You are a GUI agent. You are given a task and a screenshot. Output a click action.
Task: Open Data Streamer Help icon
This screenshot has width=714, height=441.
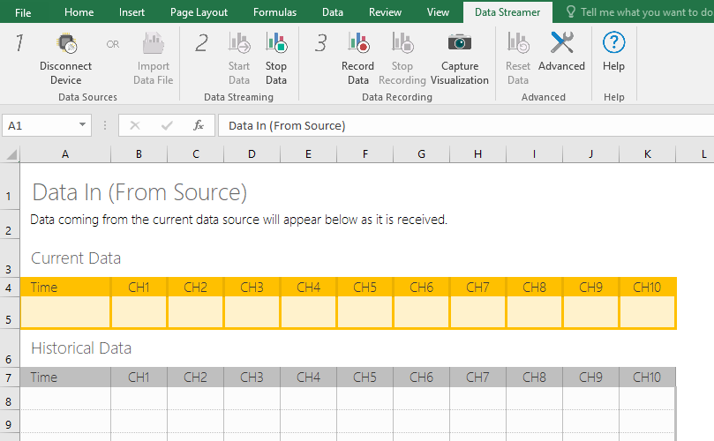pos(613,43)
